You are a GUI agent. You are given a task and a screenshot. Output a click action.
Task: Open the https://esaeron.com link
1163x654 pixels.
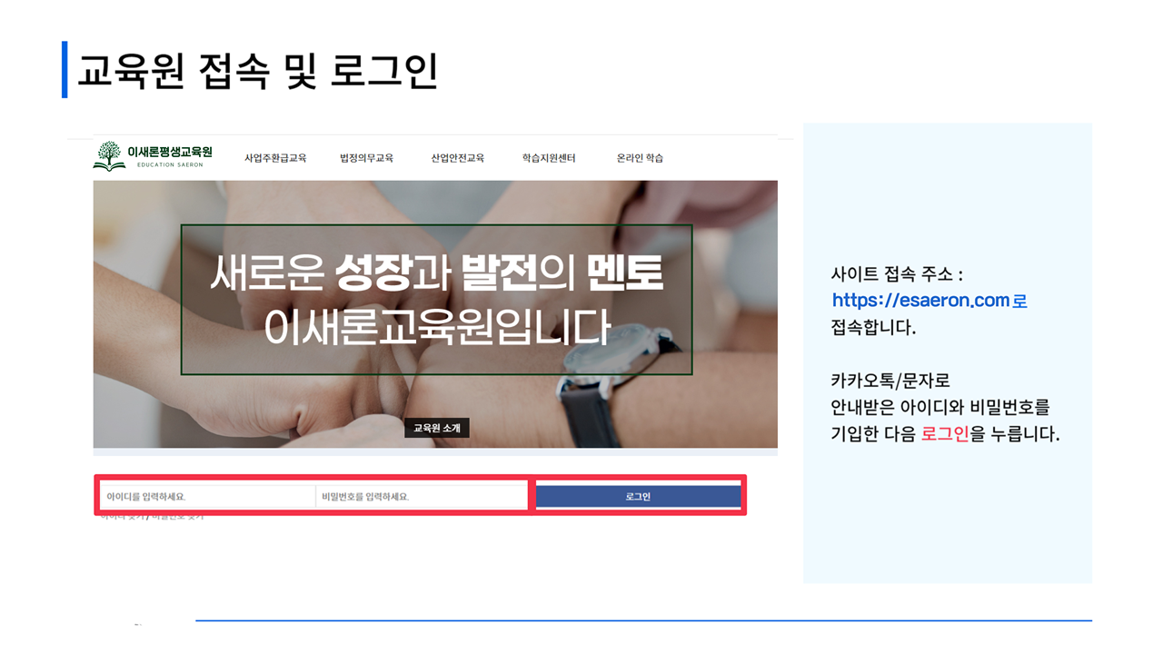click(x=920, y=301)
